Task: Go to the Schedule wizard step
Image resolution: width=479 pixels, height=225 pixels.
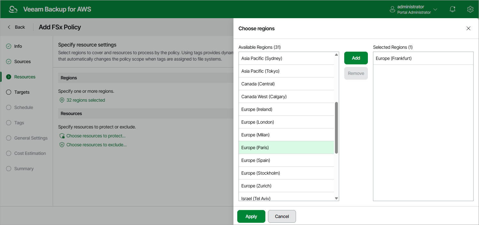Action: pyautogui.click(x=24, y=107)
